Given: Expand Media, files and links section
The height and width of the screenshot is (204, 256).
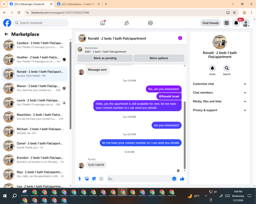Looking at the screenshot, I should click(220, 101).
